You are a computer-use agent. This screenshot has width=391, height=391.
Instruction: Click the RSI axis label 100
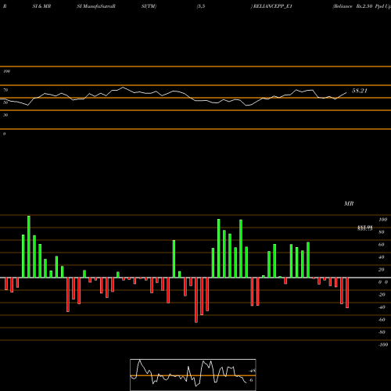(x=7, y=71)
